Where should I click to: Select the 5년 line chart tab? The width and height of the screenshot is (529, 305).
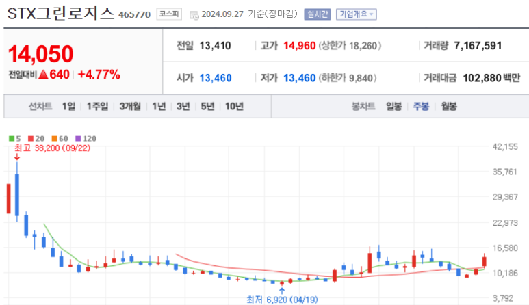207,107
